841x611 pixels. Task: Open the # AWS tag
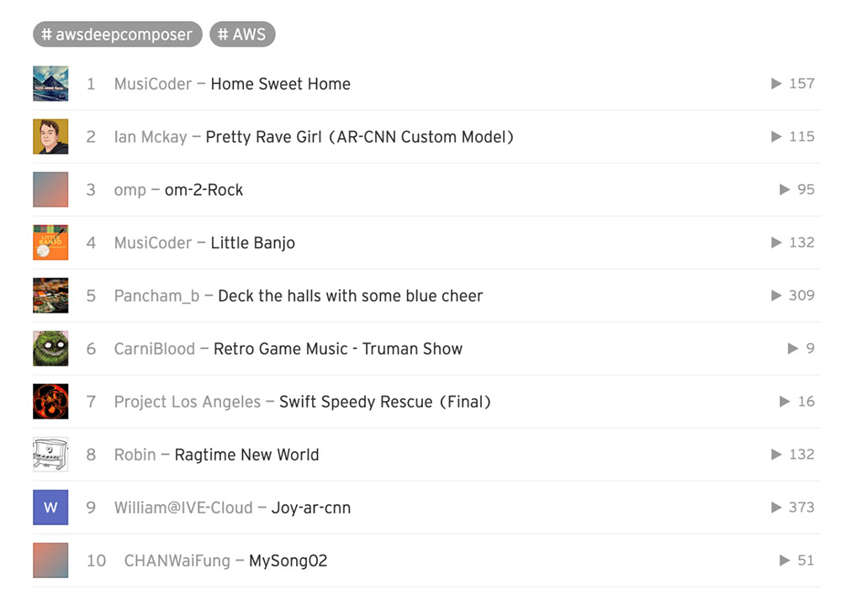[242, 34]
